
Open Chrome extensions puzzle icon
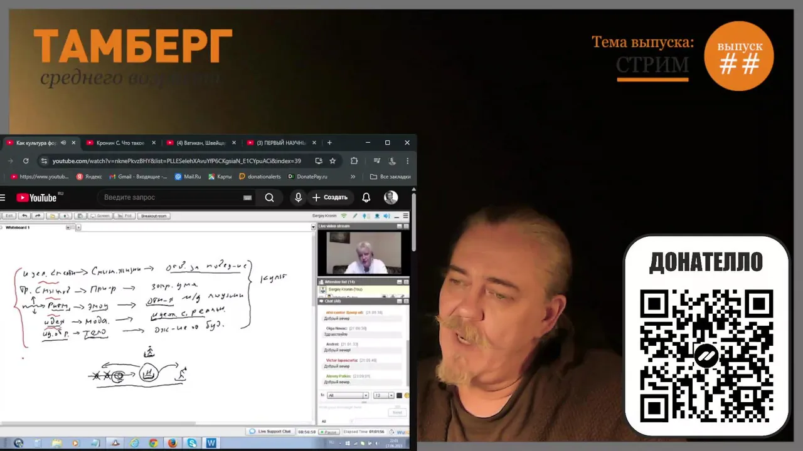pos(354,161)
